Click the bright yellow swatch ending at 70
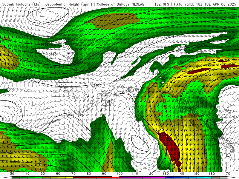The image size is (239, 179). tap(70, 178)
